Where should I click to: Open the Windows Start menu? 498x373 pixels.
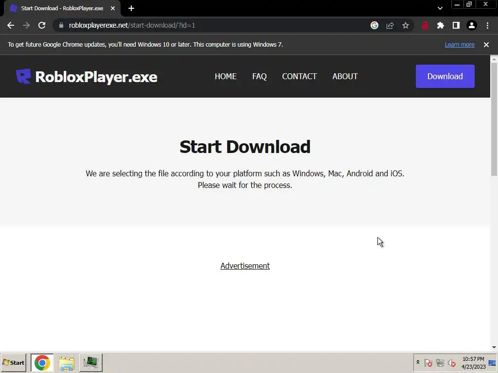13,362
